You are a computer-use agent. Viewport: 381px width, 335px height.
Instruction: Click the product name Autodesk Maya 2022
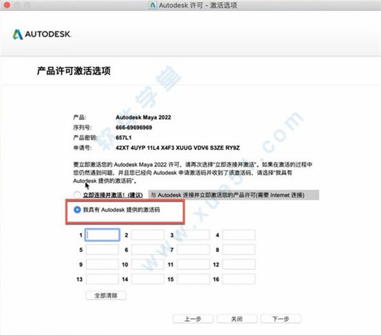click(144, 117)
